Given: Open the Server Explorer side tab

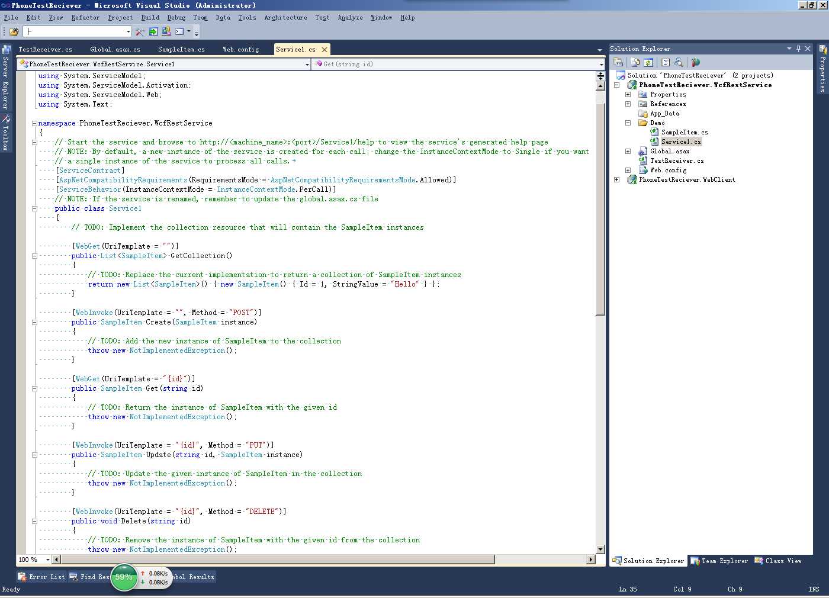Looking at the screenshot, I should tap(6, 78).
